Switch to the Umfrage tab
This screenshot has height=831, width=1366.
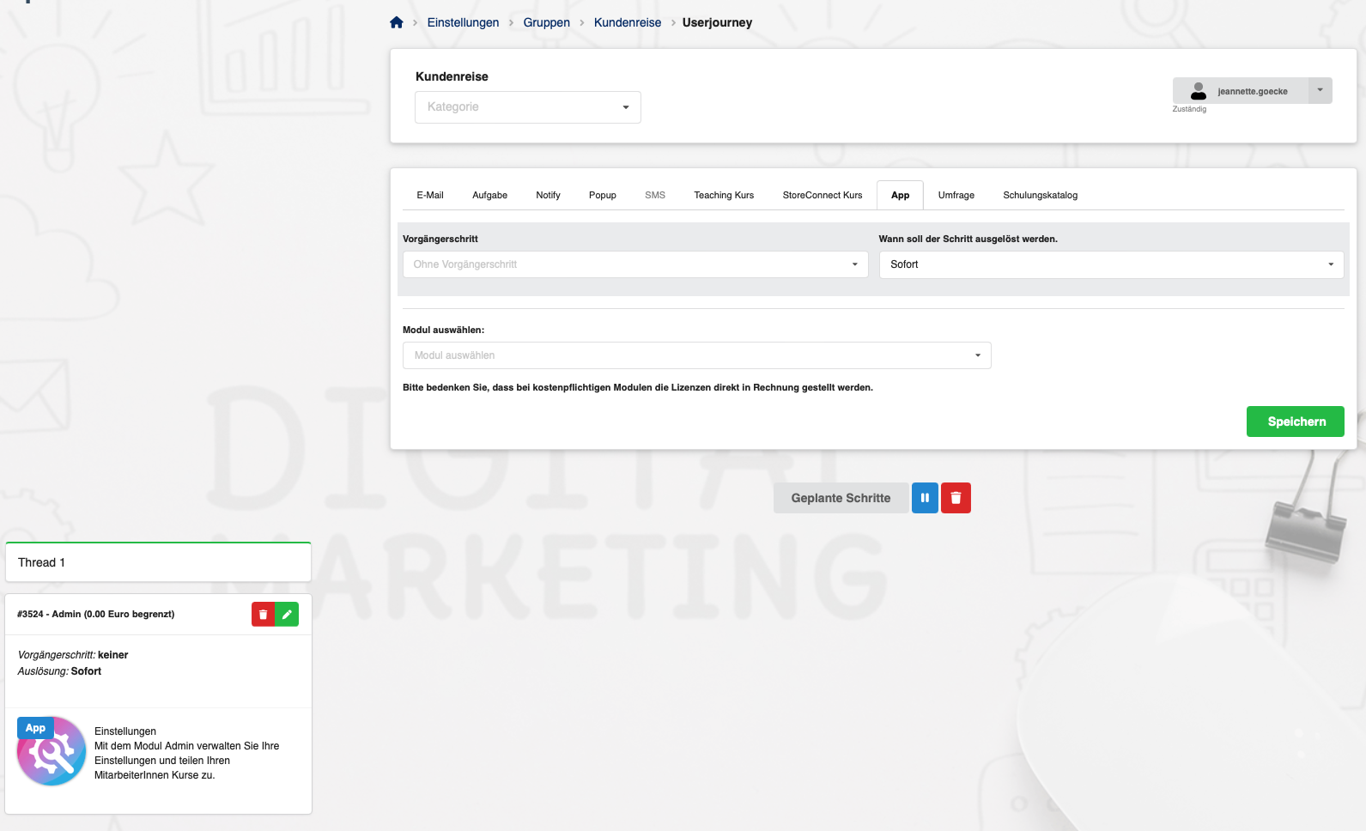point(956,195)
